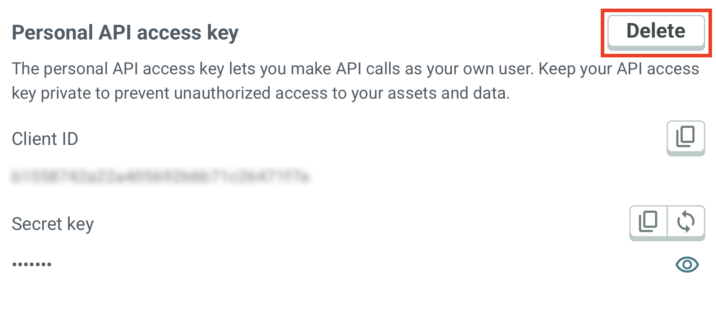Image resolution: width=716 pixels, height=315 pixels.
Task: Click the blurred Client ID value
Action: pos(161,177)
